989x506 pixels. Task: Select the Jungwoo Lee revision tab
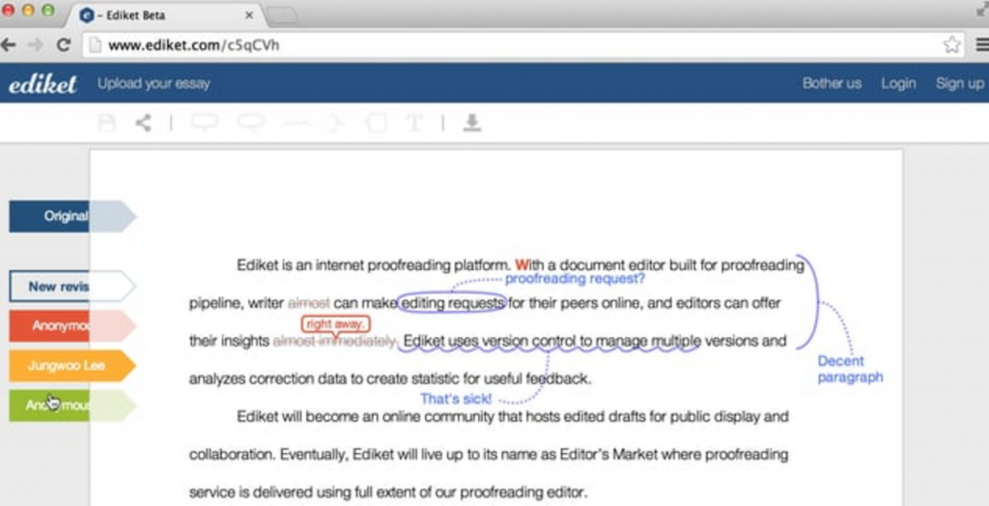71,366
